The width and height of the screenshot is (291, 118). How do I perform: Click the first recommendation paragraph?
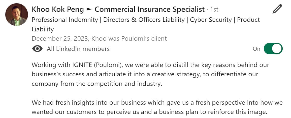[x=150, y=74]
